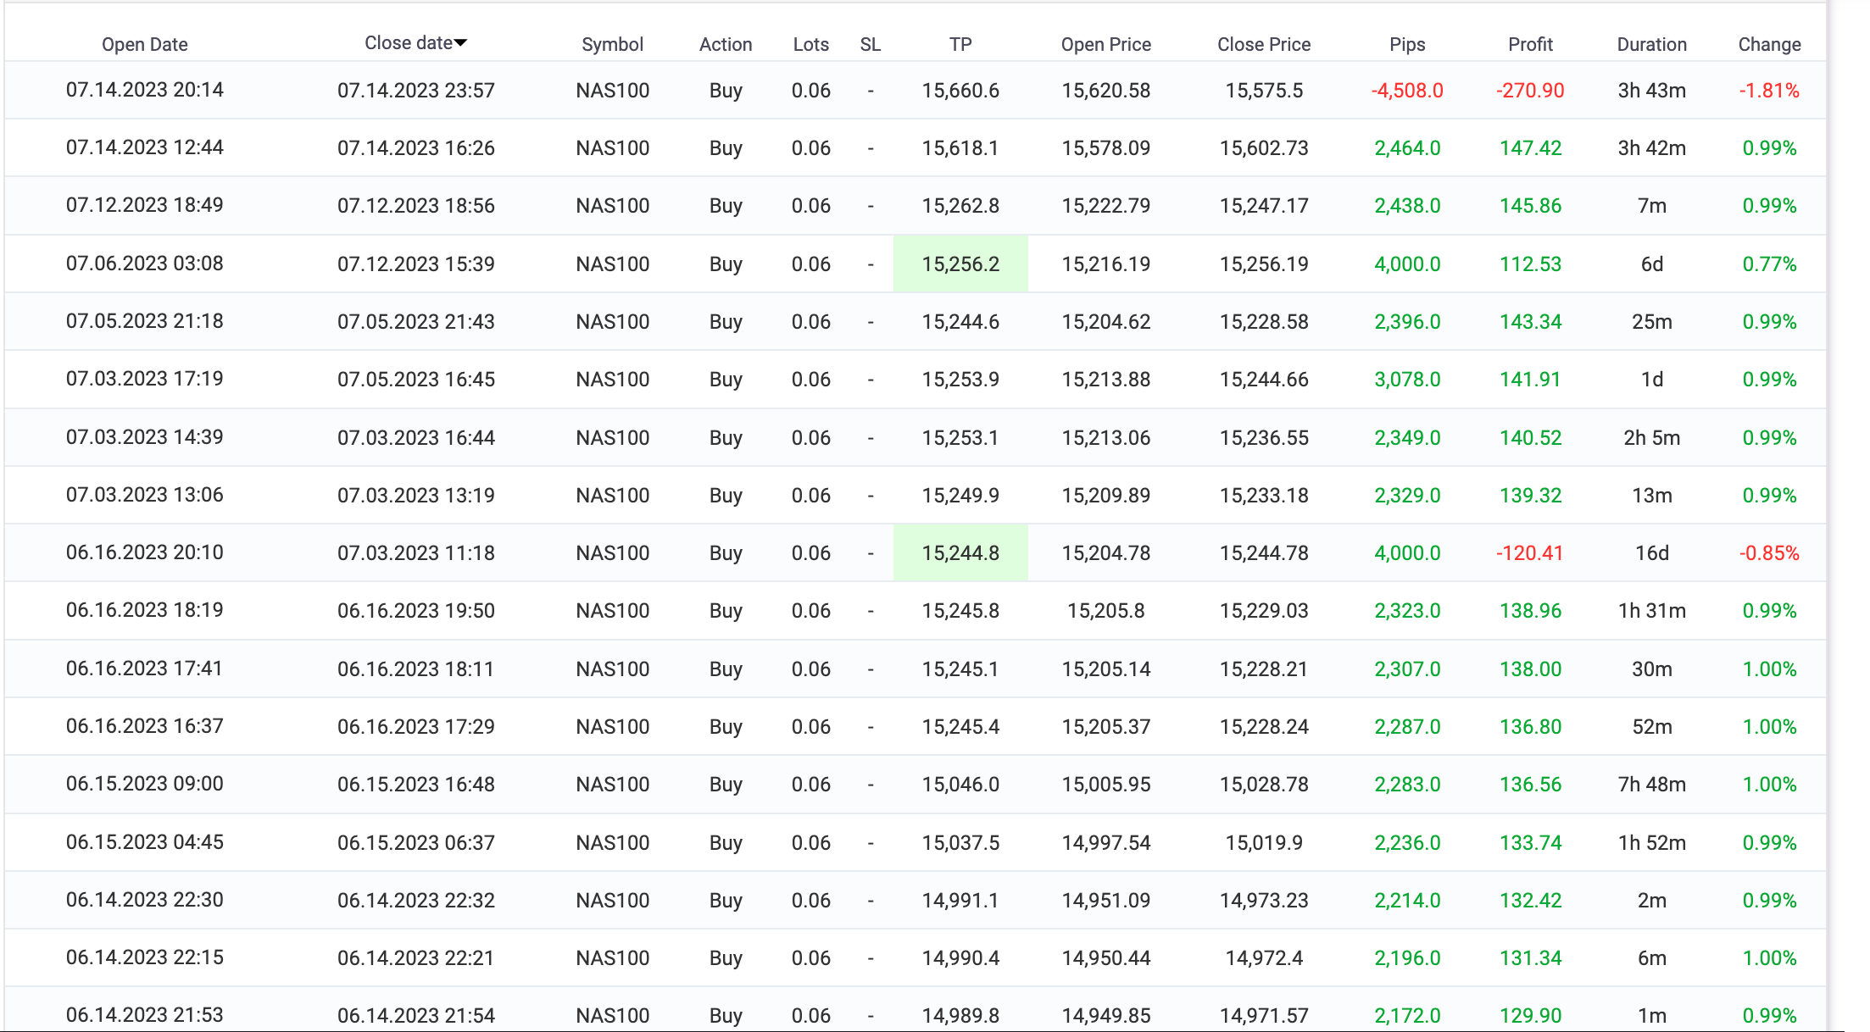Click the Action column header
The height and width of the screenshot is (1032, 1870).
click(725, 44)
